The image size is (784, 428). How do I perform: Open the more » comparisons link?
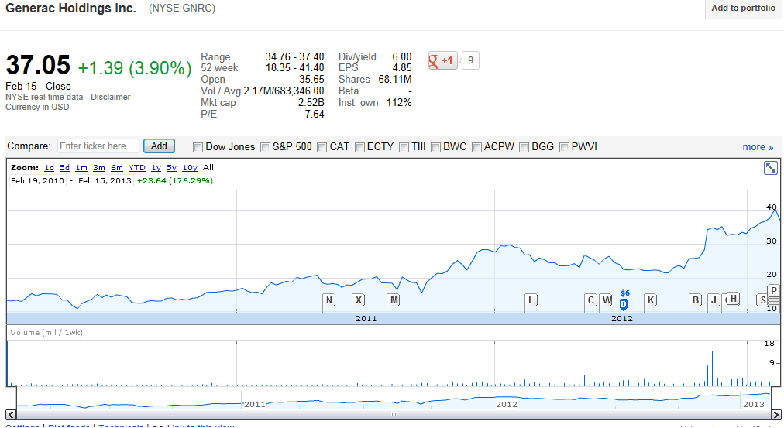758,147
